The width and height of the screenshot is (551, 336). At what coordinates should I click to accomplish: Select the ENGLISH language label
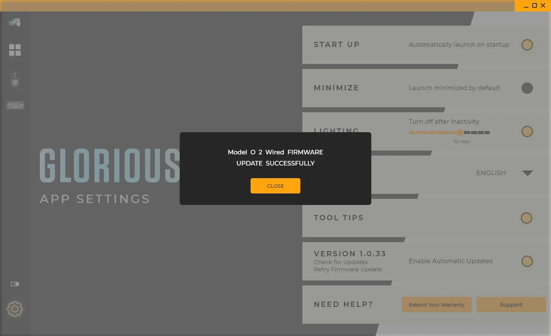491,173
